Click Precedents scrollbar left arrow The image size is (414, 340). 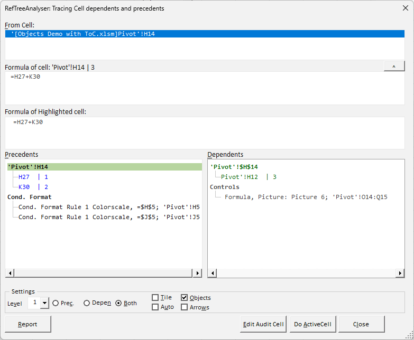(x=10, y=273)
